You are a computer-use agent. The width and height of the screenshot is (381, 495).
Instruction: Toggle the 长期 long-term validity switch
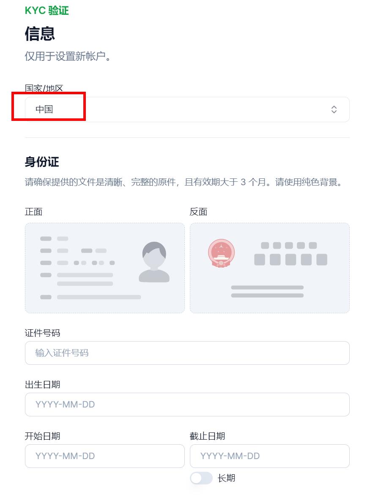[x=201, y=478]
